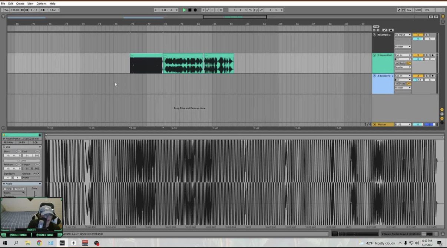Click the tempo field showing 120.00

pyautogui.click(x=15, y=10)
